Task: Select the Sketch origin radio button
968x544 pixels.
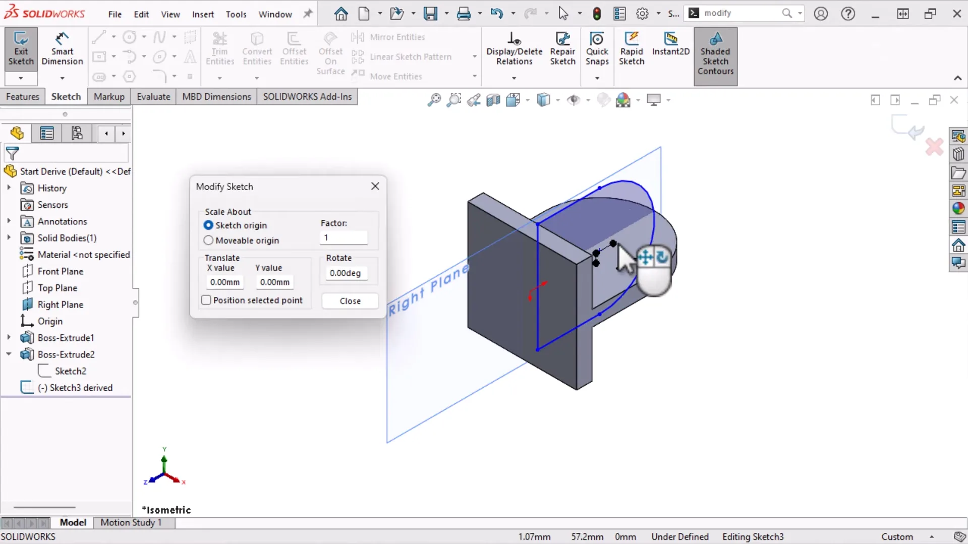Action: 208,225
